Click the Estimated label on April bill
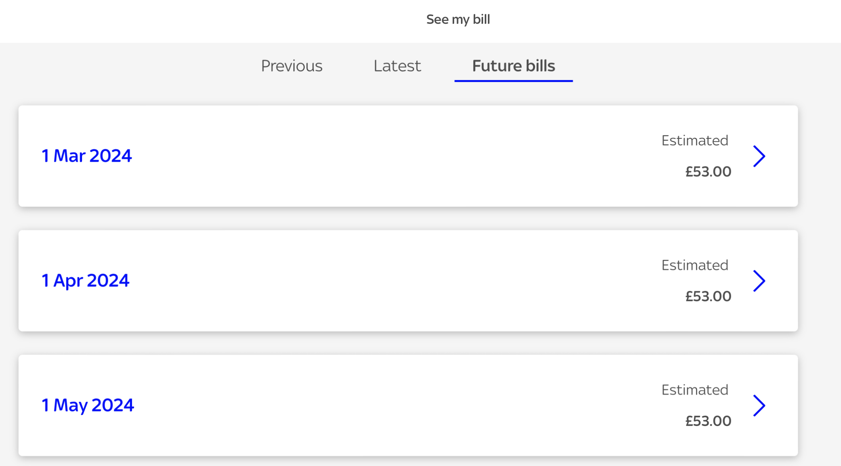The width and height of the screenshot is (841, 466). tap(695, 265)
